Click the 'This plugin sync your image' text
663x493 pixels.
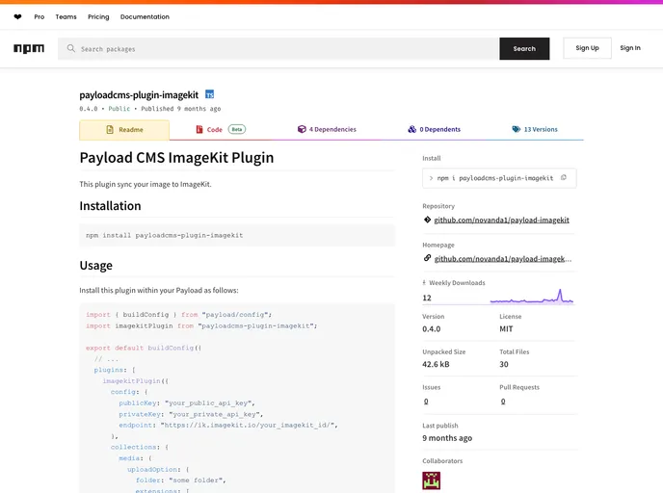(146, 184)
